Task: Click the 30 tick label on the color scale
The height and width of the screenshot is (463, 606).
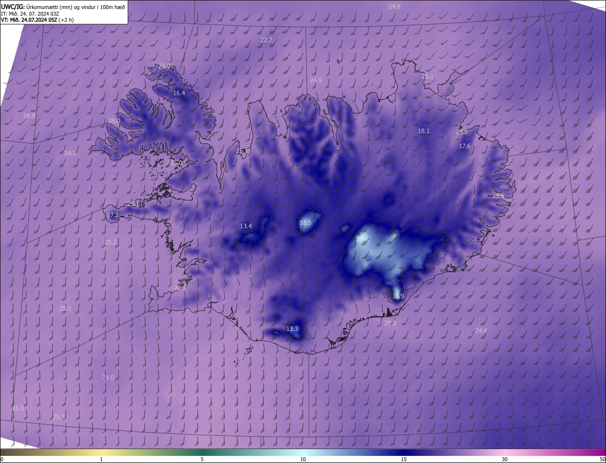Action: point(505,459)
